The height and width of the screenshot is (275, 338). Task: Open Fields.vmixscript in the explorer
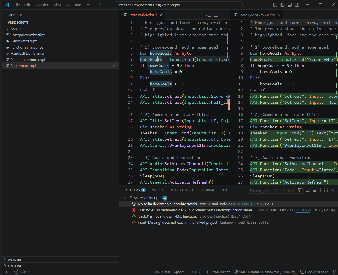(x=61, y=41)
